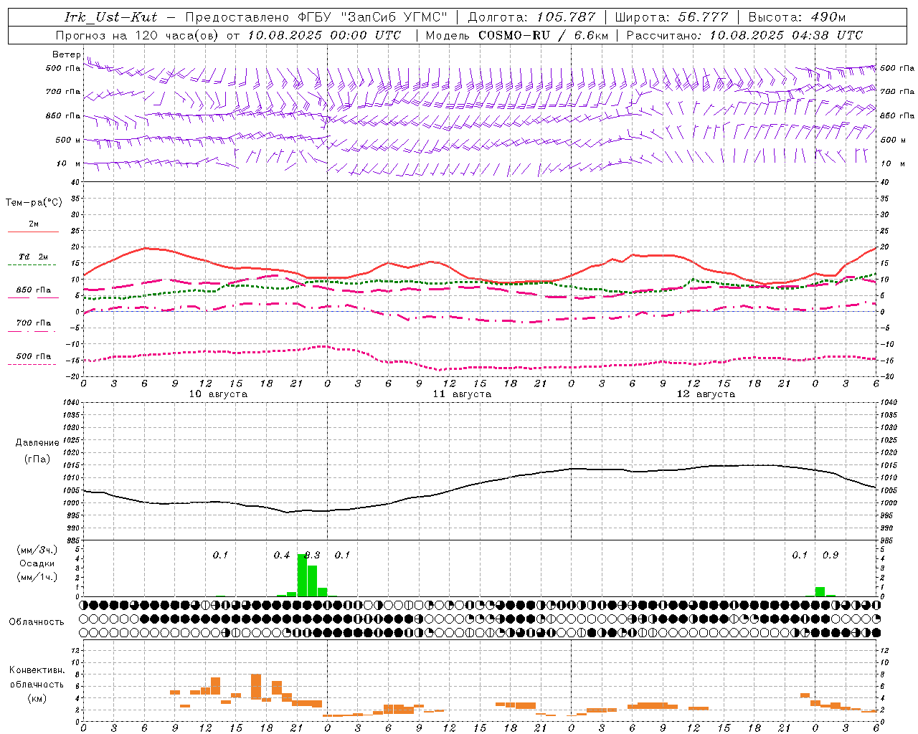This screenshot has width=918, height=734.
Task: Click the '0.4' precipitation total value
Action: click(x=282, y=556)
